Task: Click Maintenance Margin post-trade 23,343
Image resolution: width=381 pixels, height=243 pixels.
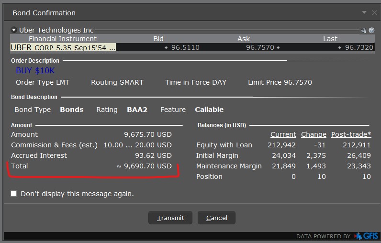Action: pyautogui.click(x=359, y=166)
